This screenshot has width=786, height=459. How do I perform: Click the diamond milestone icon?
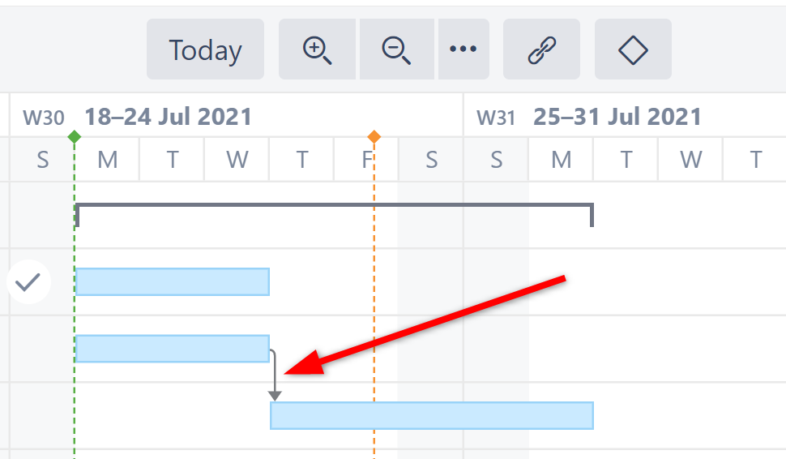tap(633, 50)
